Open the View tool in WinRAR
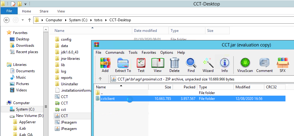294x136 pixels. (158, 65)
